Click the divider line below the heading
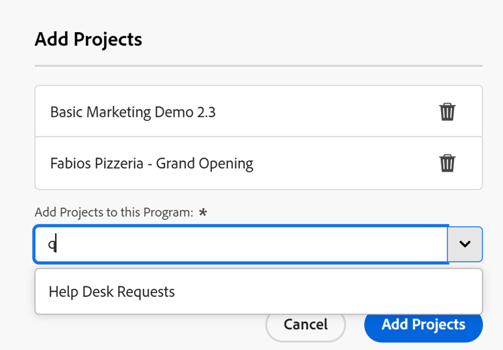 click(x=258, y=66)
